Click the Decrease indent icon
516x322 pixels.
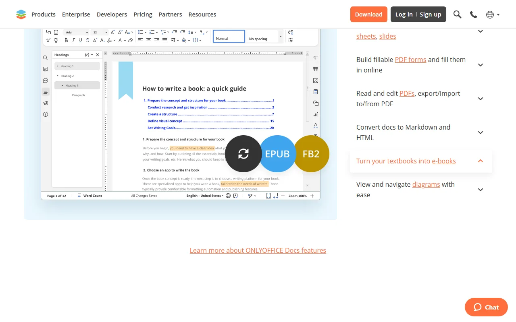coord(175,32)
